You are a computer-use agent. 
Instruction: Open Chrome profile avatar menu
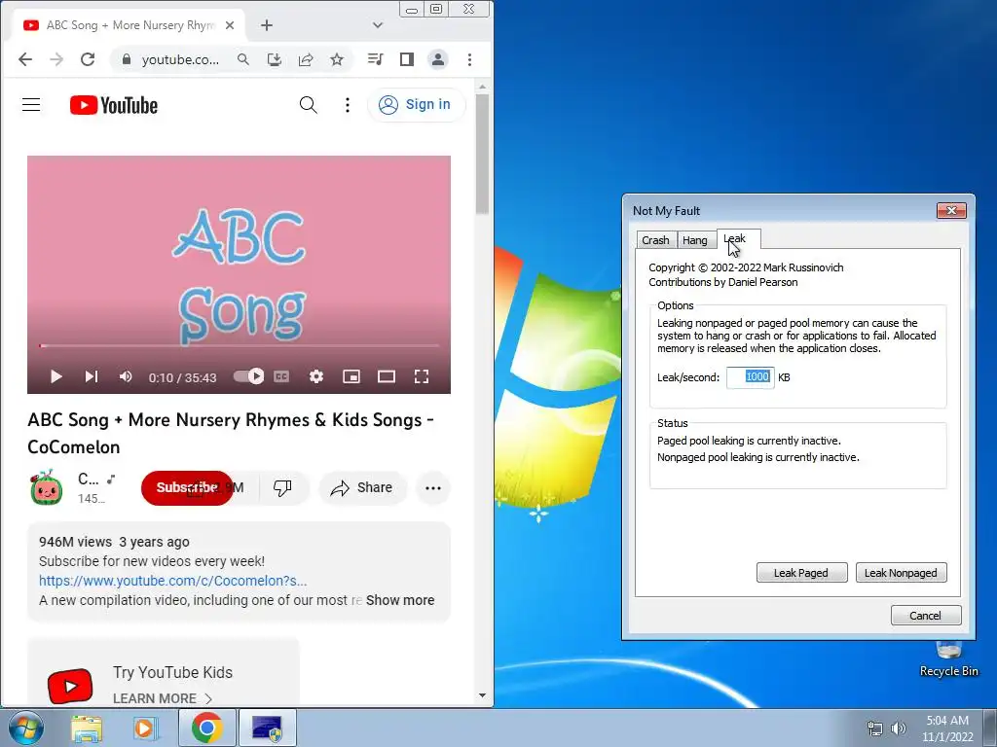pyautogui.click(x=438, y=59)
